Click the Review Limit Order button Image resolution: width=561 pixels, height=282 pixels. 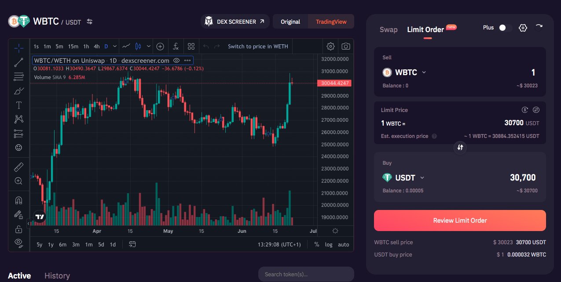pyautogui.click(x=460, y=221)
